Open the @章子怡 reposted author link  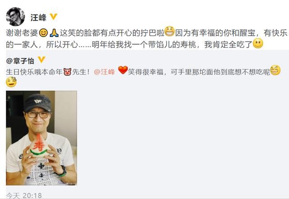click(20, 61)
